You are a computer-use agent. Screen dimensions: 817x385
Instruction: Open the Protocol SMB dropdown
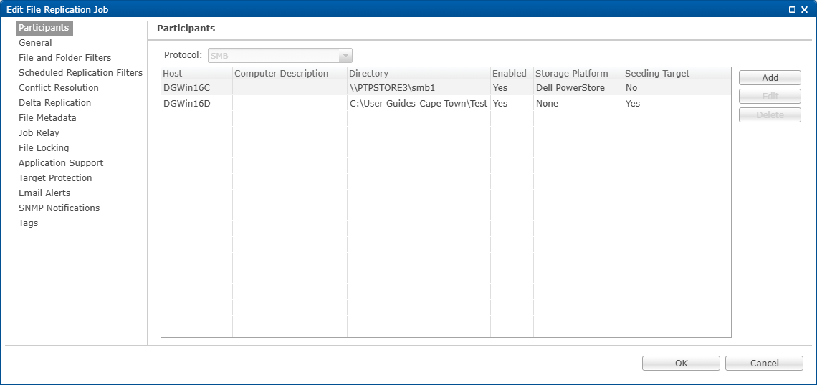345,56
